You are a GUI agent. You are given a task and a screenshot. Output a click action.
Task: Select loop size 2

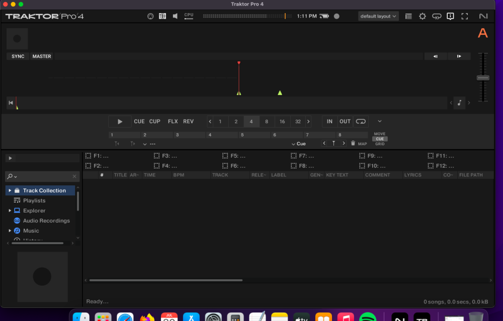click(x=236, y=122)
